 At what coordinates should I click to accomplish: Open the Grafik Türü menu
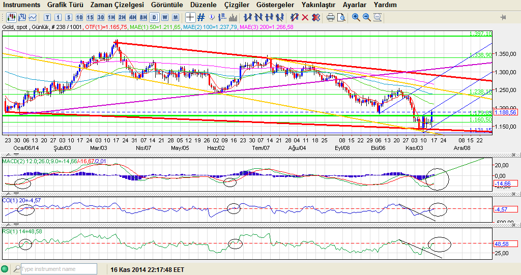(65, 5)
